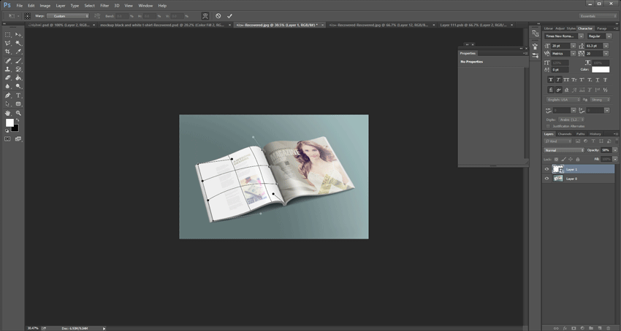
Task: Open the language English: USA dropdown
Action: (563, 100)
